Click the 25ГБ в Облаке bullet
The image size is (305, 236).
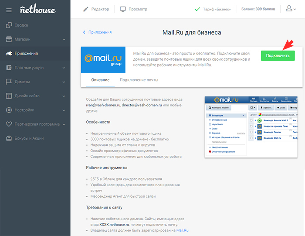126,179
